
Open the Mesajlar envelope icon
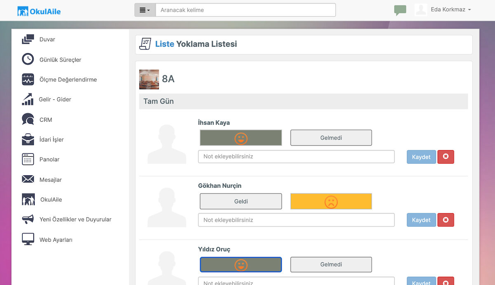coord(28,179)
